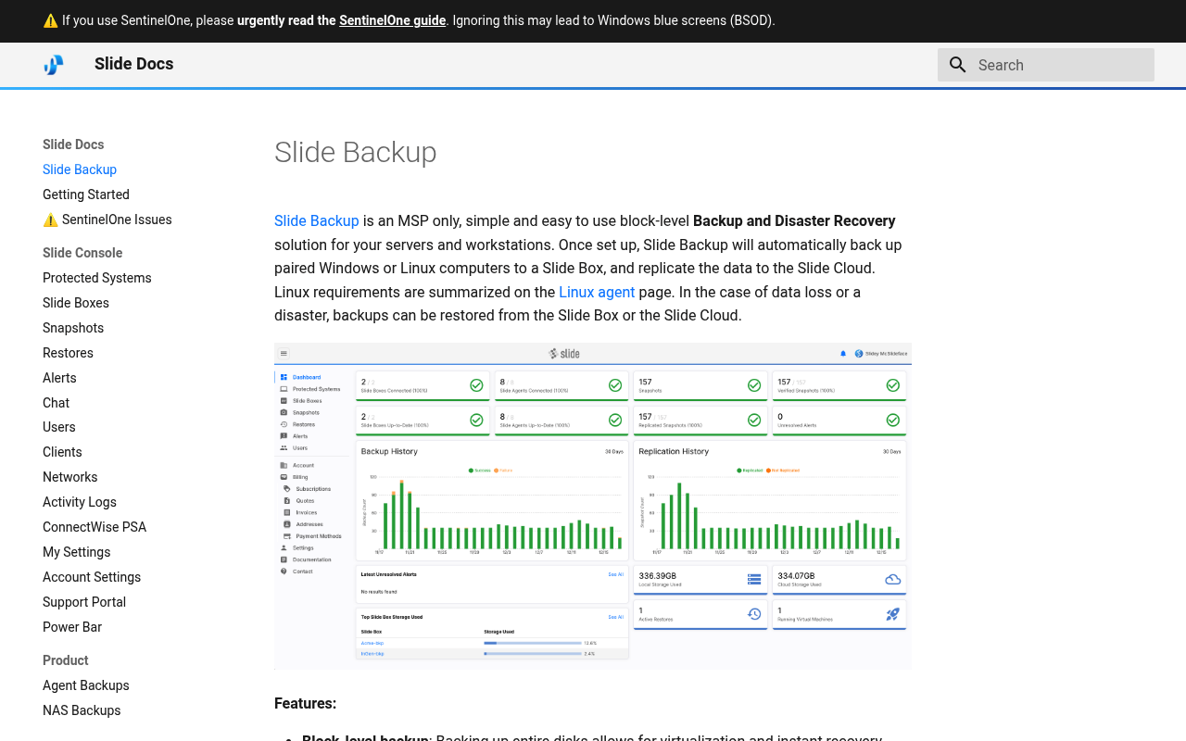Open the Linux agent link
1186x741 pixels.
click(597, 292)
